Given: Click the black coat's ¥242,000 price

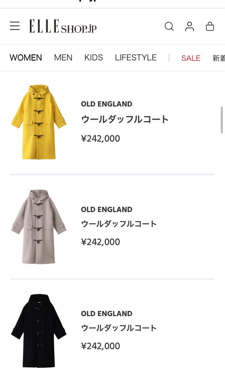Looking at the screenshot, I should point(100,346).
